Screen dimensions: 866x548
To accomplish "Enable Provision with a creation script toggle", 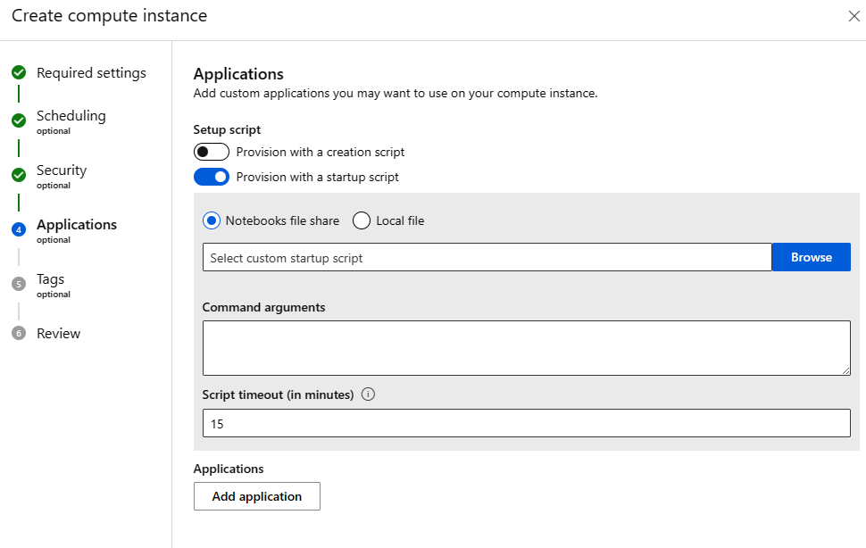I will pyautogui.click(x=211, y=152).
